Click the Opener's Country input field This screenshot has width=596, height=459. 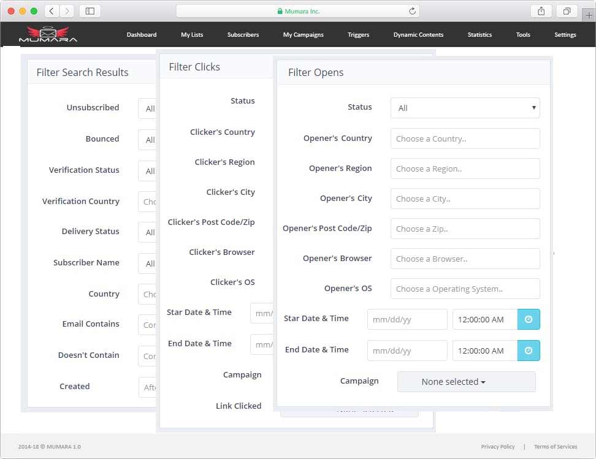(465, 138)
